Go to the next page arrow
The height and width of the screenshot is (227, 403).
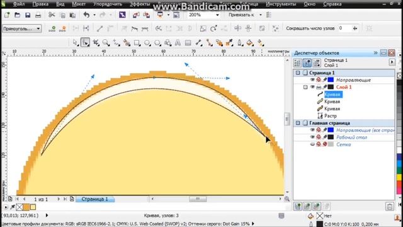tap(59, 199)
